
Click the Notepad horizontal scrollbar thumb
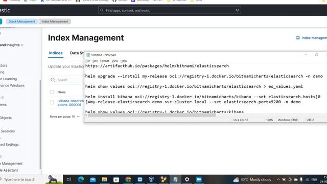pos(152,115)
